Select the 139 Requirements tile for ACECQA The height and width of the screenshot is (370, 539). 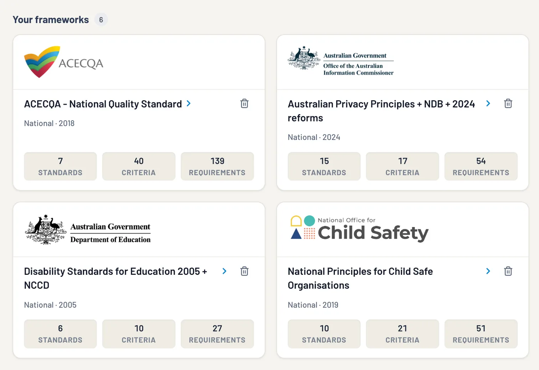(218, 166)
